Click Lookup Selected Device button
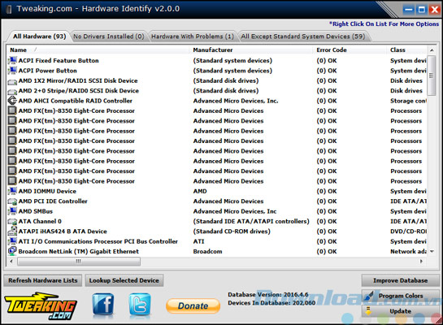This screenshot has width=443, height=325. pyautogui.click(x=124, y=280)
